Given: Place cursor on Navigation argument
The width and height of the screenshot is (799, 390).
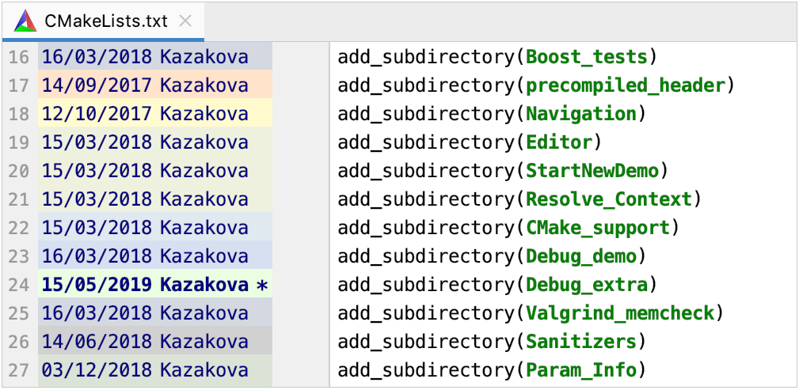Looking at the screenshot, I should click(581, 114).
